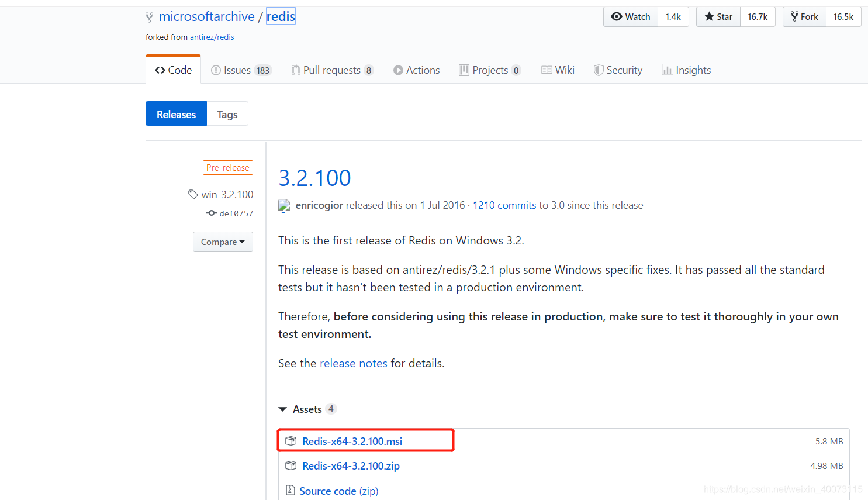The image size is (868, 500).
Task: Open the Wiki tab
Action: [x=558, y=70]
